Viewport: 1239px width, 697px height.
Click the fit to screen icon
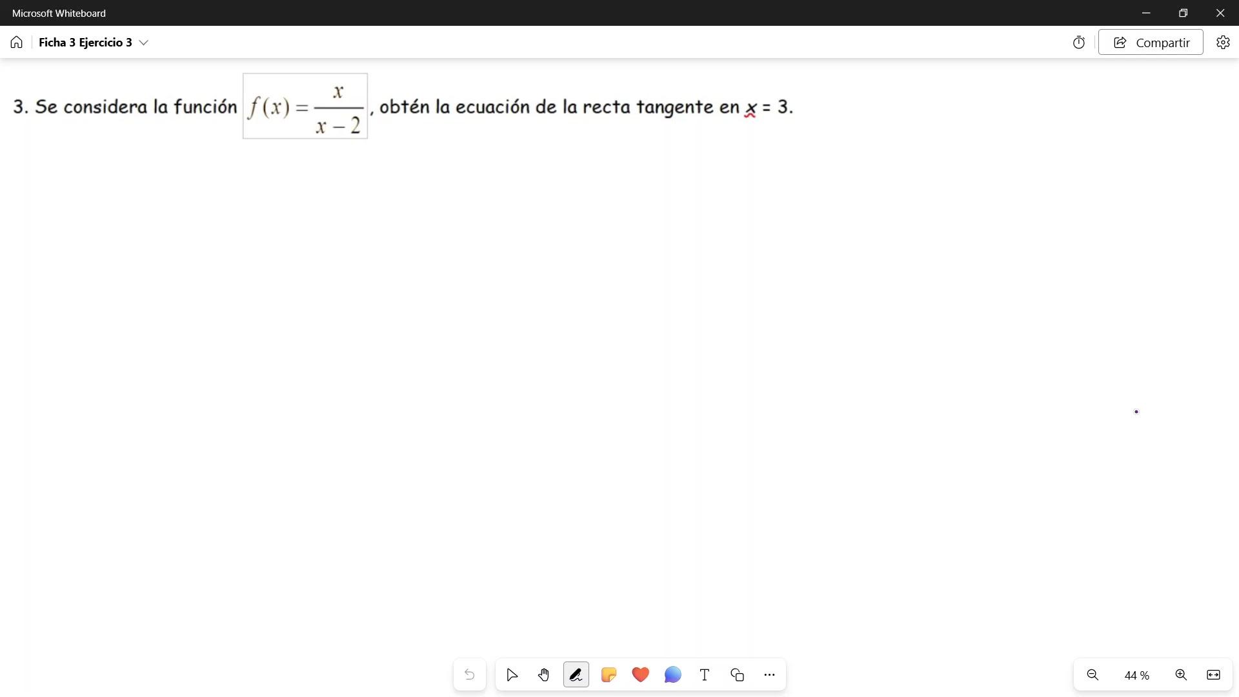(1213, 675)
